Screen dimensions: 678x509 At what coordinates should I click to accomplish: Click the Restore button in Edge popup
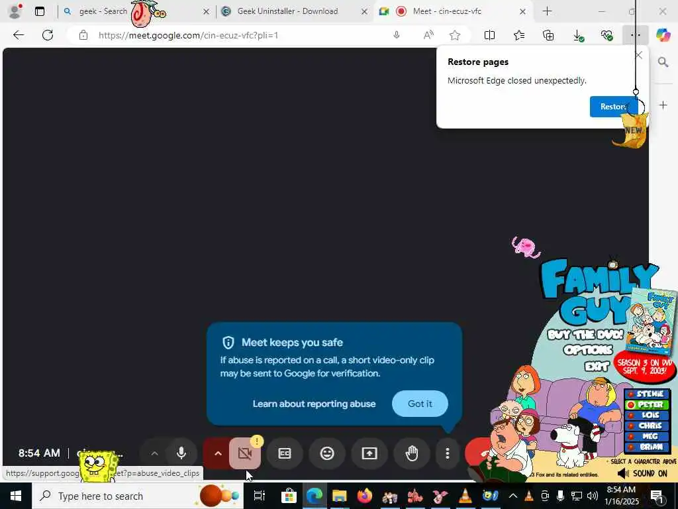click(613, 107)
